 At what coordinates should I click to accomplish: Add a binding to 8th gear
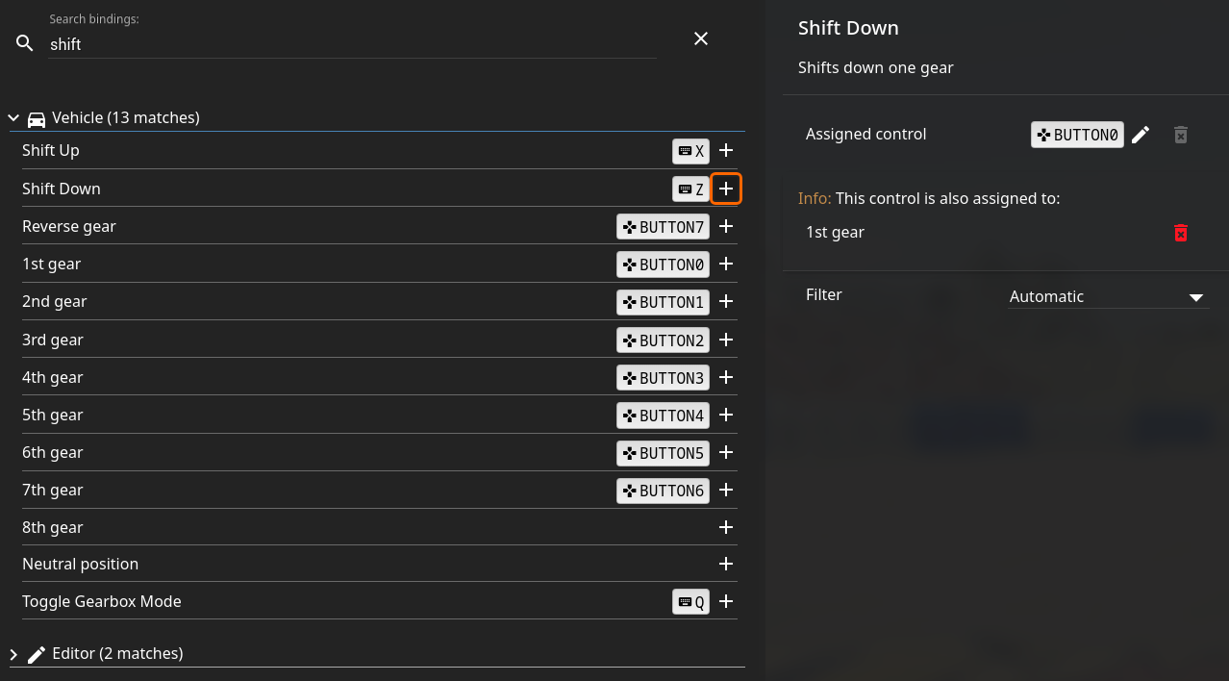pos(726,527)
